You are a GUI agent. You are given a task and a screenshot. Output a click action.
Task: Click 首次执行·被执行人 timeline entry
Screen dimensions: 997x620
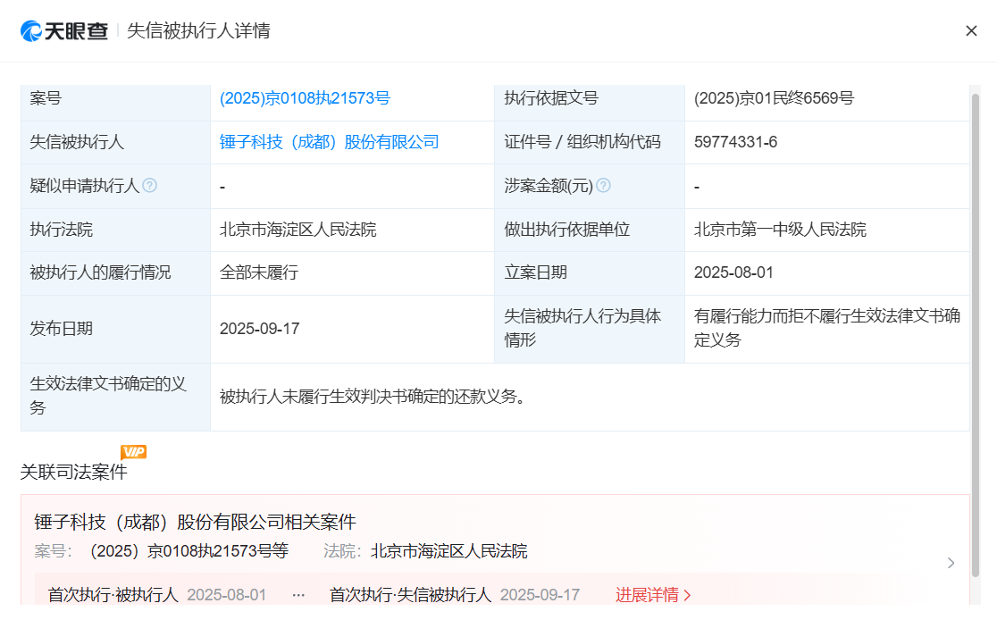[113, 595]
